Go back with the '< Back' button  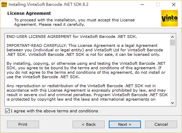tap(88, 124)
